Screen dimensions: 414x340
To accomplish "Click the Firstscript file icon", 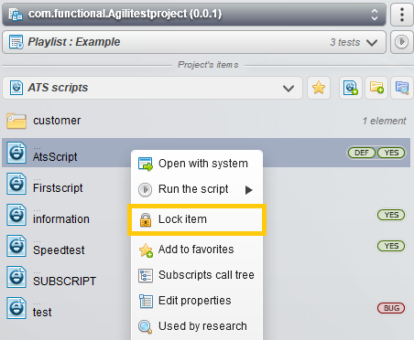I will coord(16,184).
